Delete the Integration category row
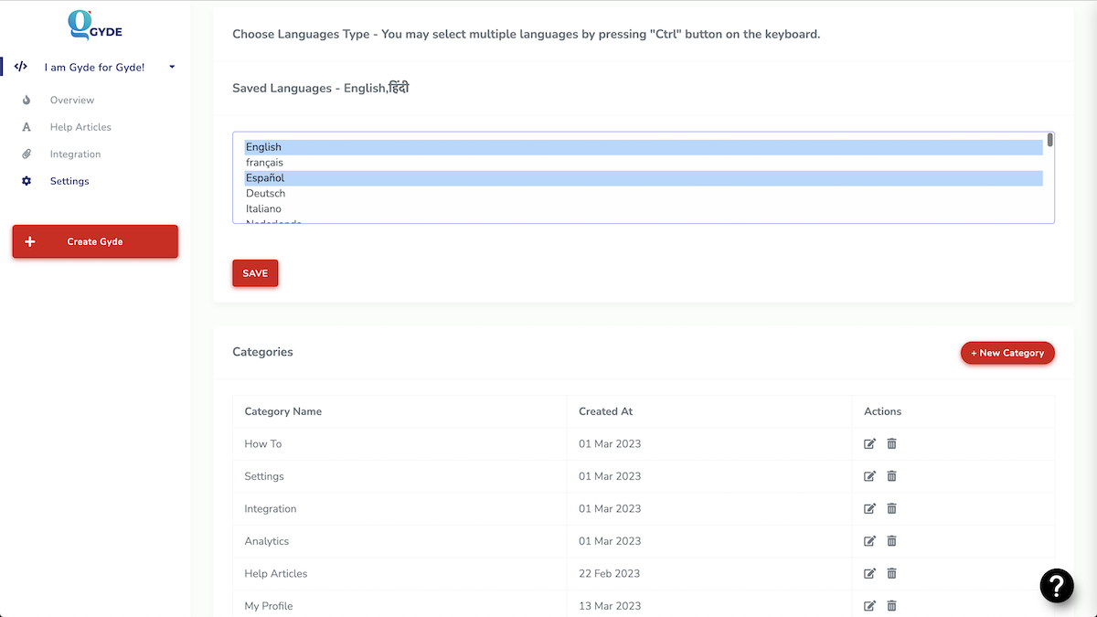 [x=891, y=509]
